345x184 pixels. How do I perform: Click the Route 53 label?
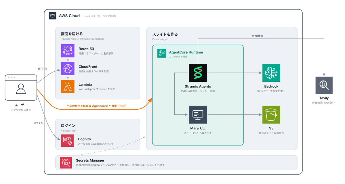coord(86,49)
